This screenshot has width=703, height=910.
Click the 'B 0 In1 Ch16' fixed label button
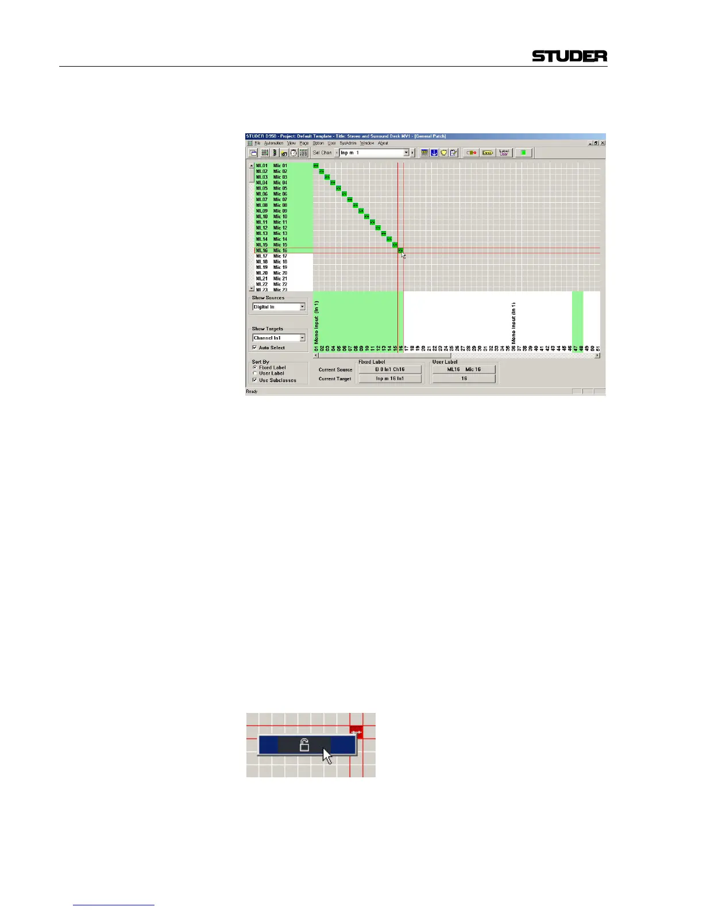[390, 369]
